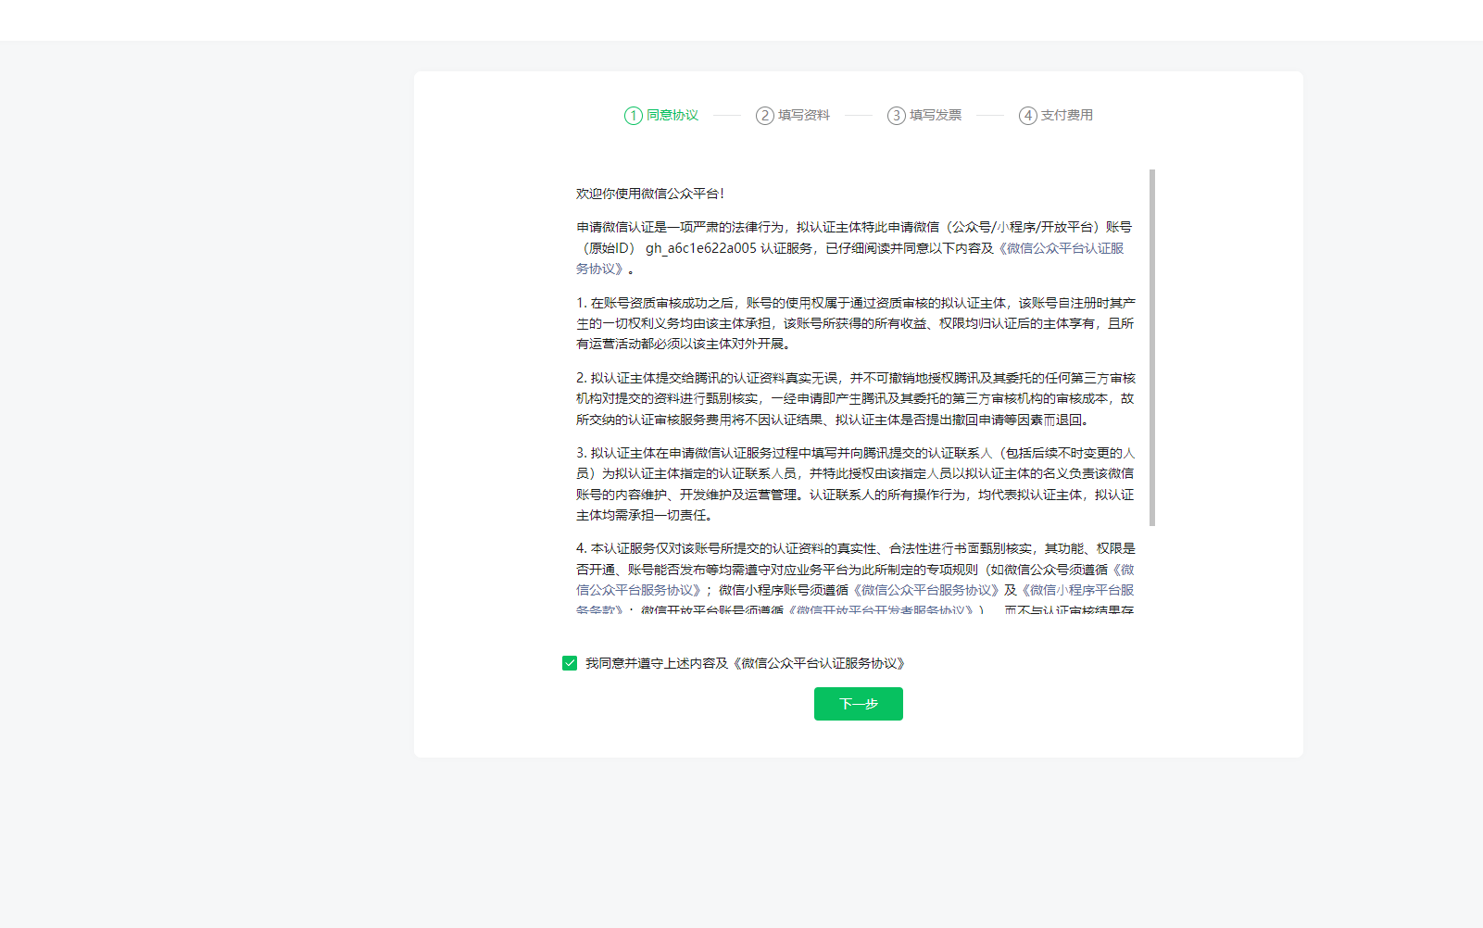Screen dimensions: 1483x928
Task: Select step 3 填写发票 label
Action: 936,115
